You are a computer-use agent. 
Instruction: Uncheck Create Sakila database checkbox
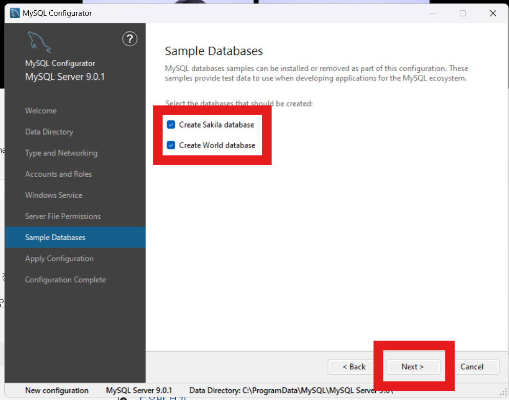[171, 124]
